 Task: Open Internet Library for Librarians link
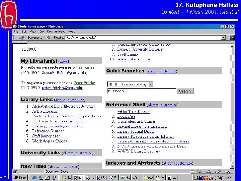coord(142,126)
